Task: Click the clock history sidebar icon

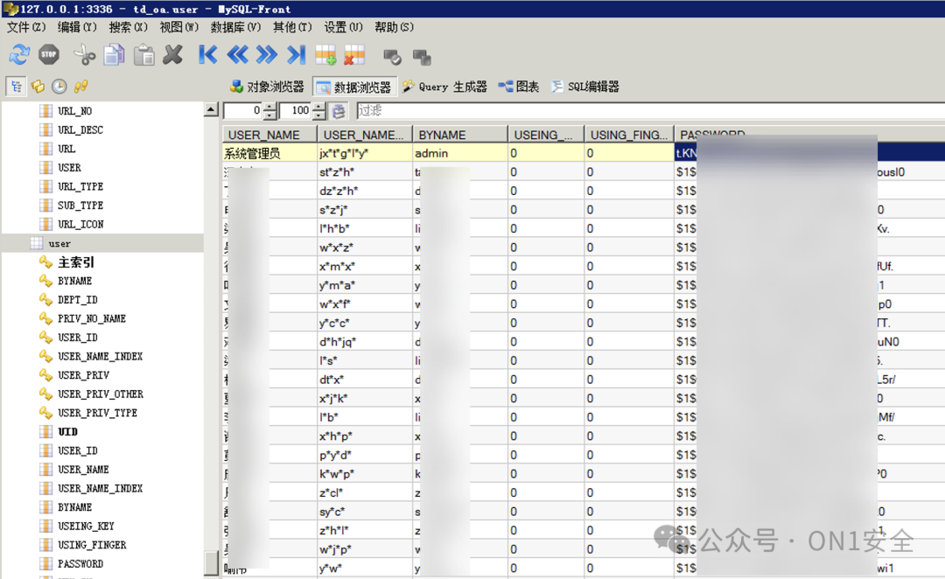Action: [x=59, y=87]
